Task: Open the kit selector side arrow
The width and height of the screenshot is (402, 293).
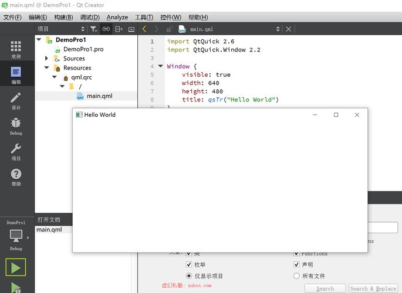Action: pos(28,238)
